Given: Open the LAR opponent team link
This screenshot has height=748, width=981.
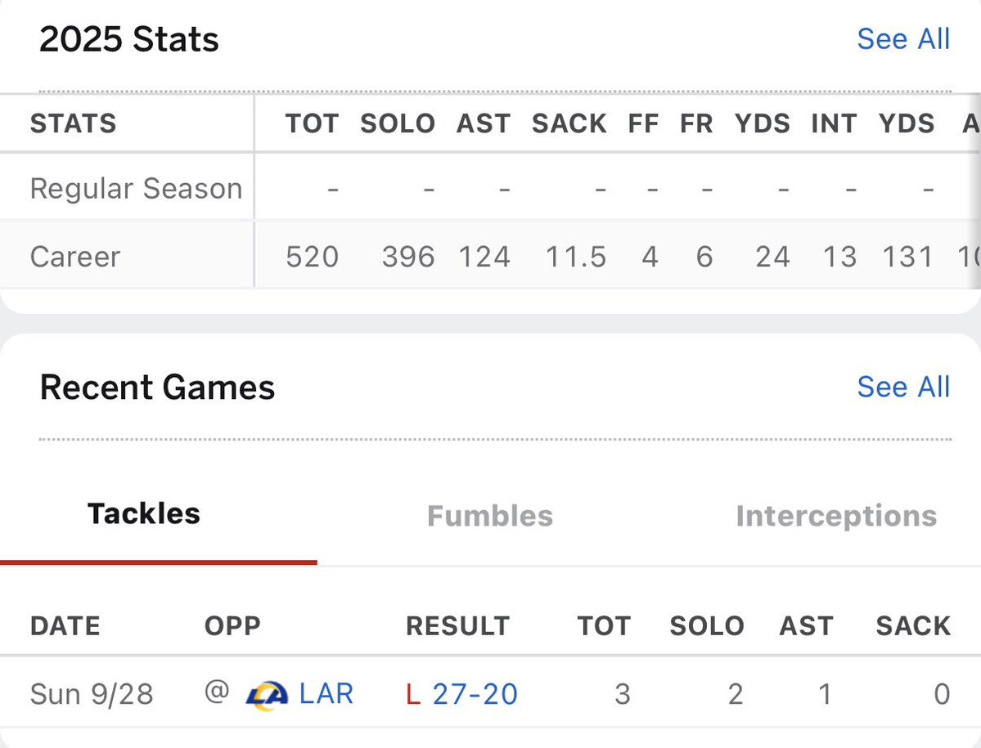Looking at the screenshot, I should 326,694.
